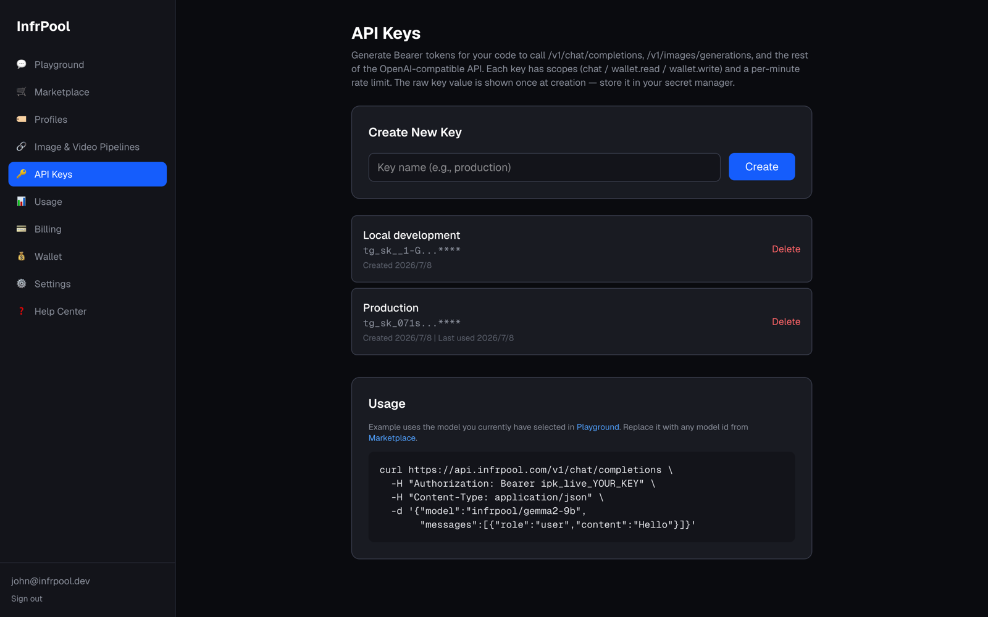Click the Image & Video Pipelines link icon
988x617 pixels.
(22, 147)
